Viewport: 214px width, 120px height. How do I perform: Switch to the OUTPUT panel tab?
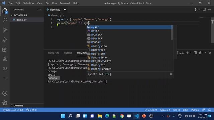[68, 53]
